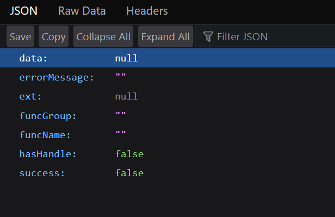The image size is (335, 217).
Task: Select the funcGroup key
Action: [48, 116]
